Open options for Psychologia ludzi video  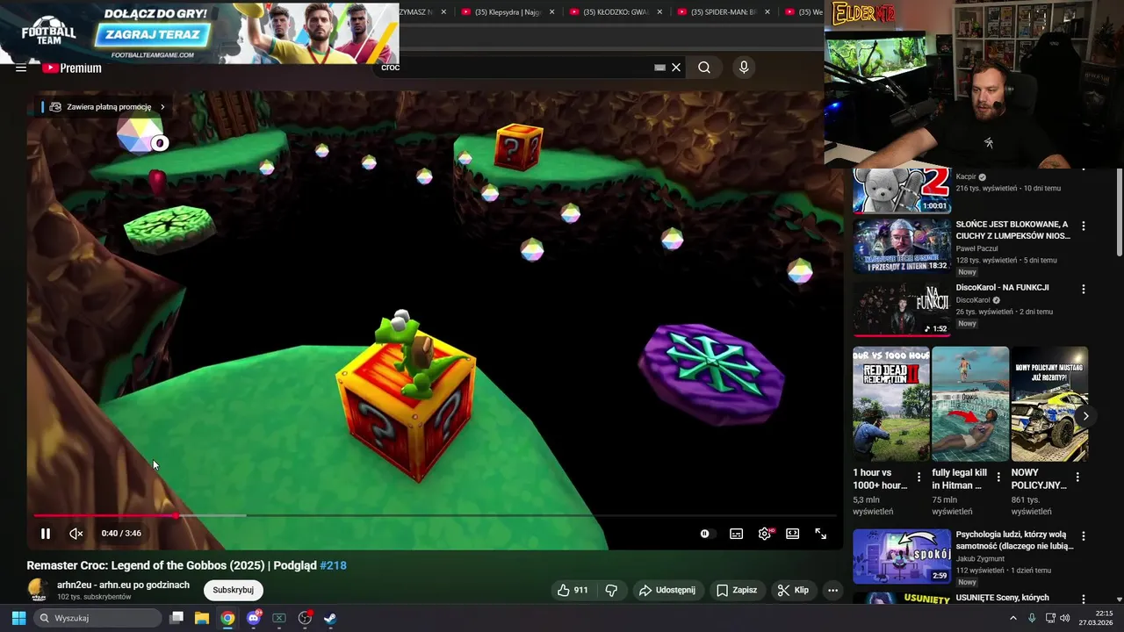(x=1083, y=536)
